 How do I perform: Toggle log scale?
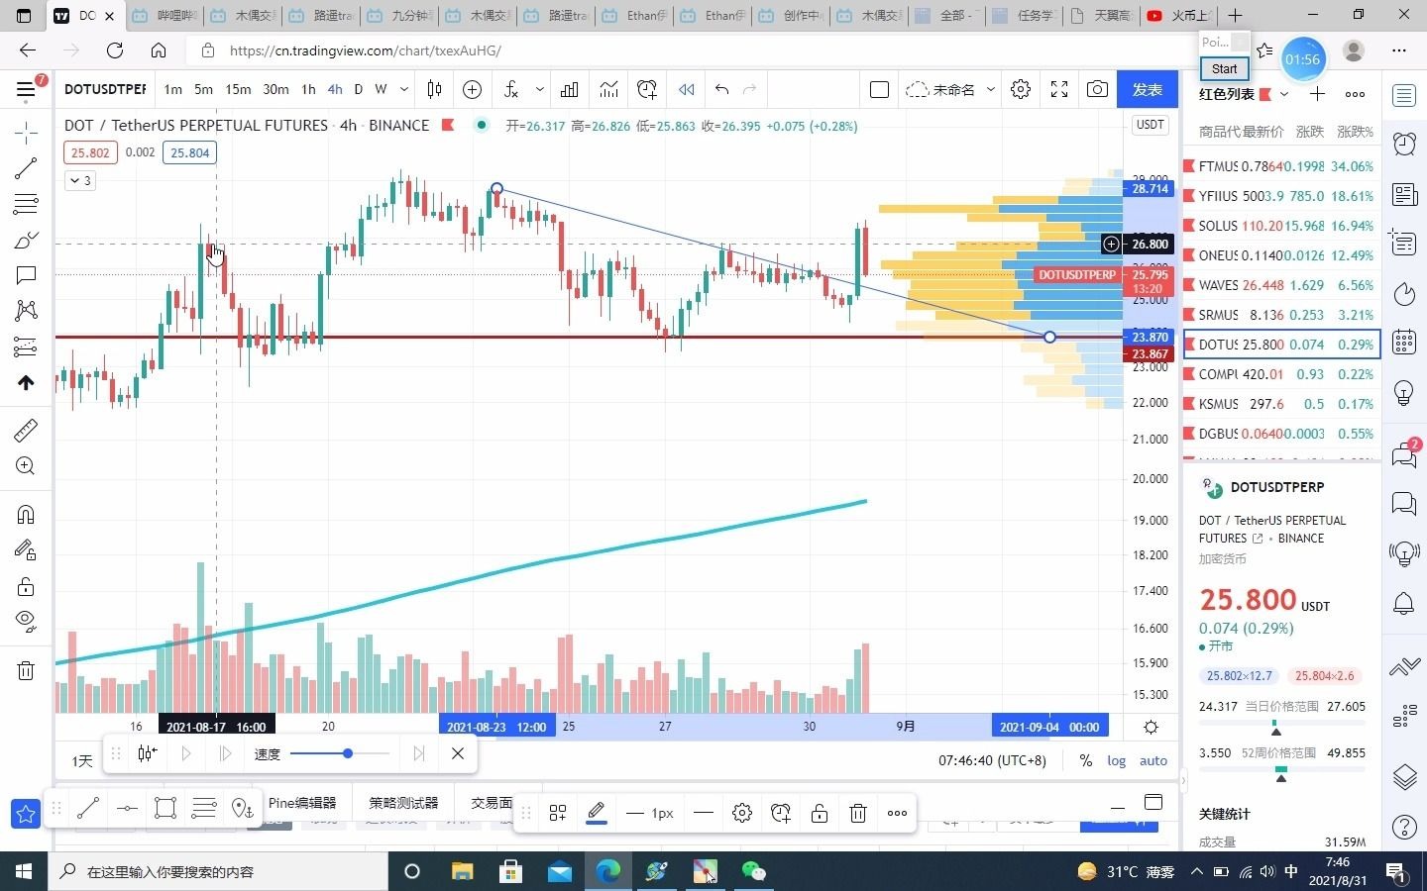[1117, 760]
